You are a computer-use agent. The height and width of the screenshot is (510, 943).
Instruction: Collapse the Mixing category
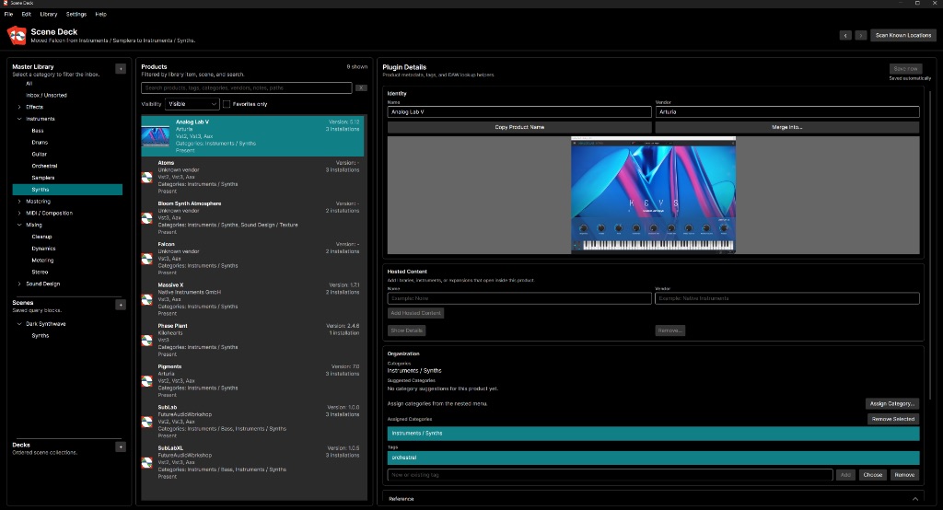click(x=19, y=225)
